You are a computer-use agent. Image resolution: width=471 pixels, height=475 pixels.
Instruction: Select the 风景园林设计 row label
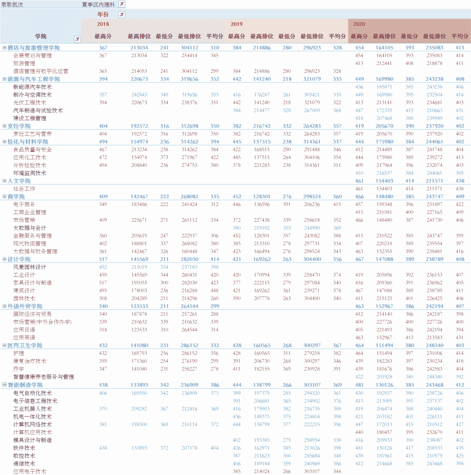click(30, 267)
